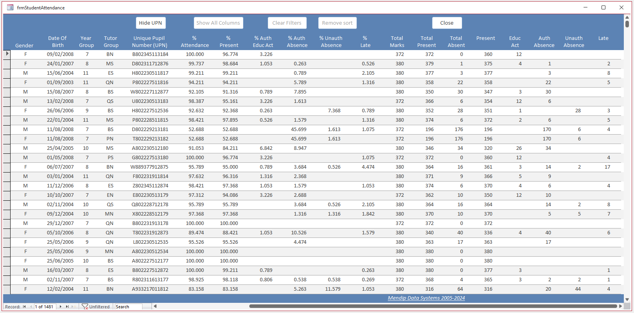634x313 pixels.
Task: Jump to the last record
Action: click(67, 307)
